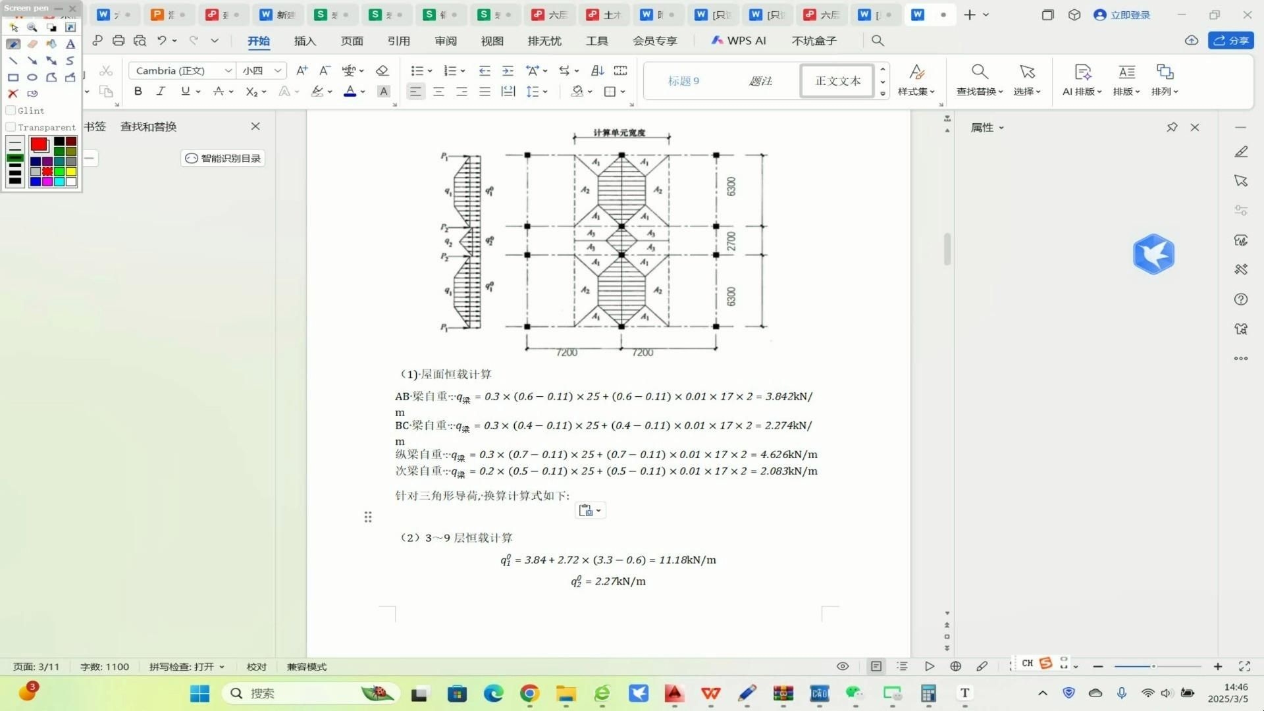1264x711 pixels.
Task: Choose the rectangle drawing tool in Screen pen
Action: pyautogui.click(x=13, y=77)
